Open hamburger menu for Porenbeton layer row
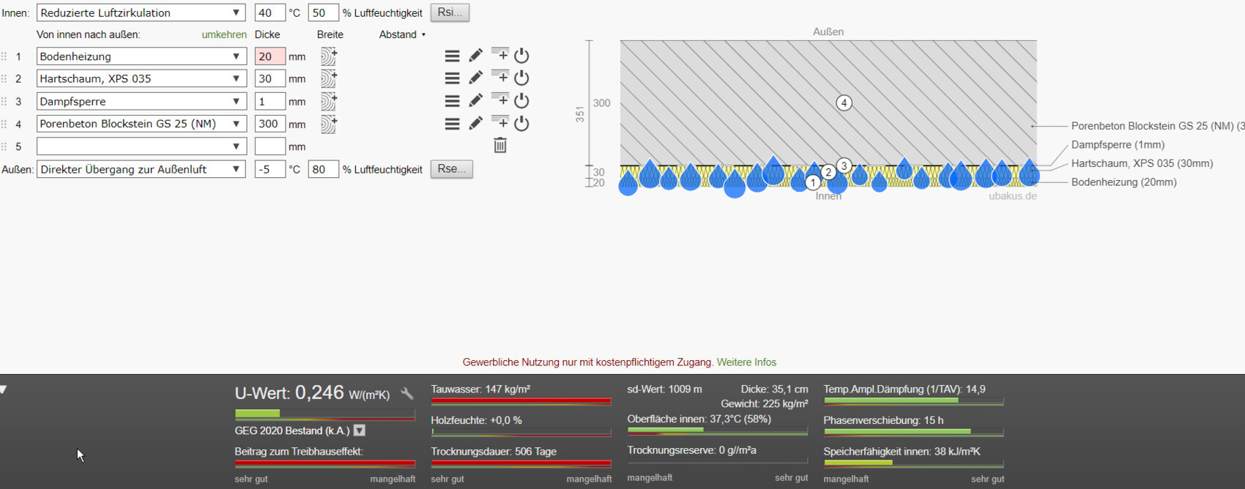1245x489 pixels. tap(452, 124)
